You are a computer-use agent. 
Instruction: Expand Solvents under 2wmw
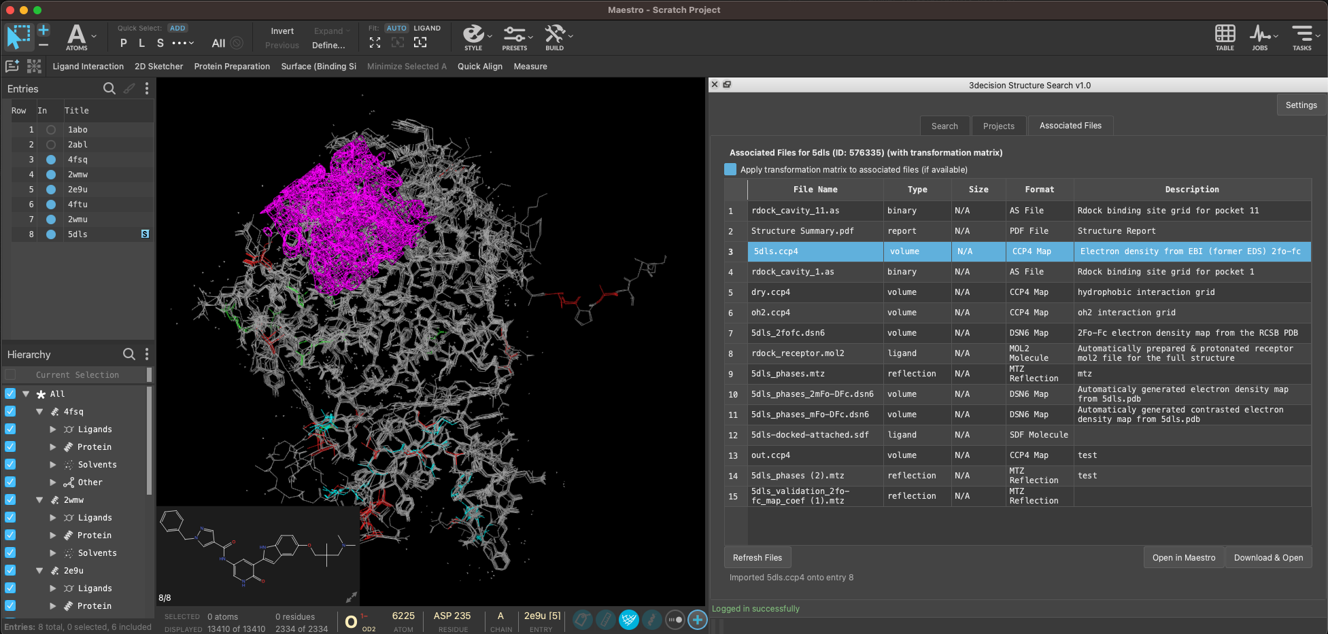53,552
